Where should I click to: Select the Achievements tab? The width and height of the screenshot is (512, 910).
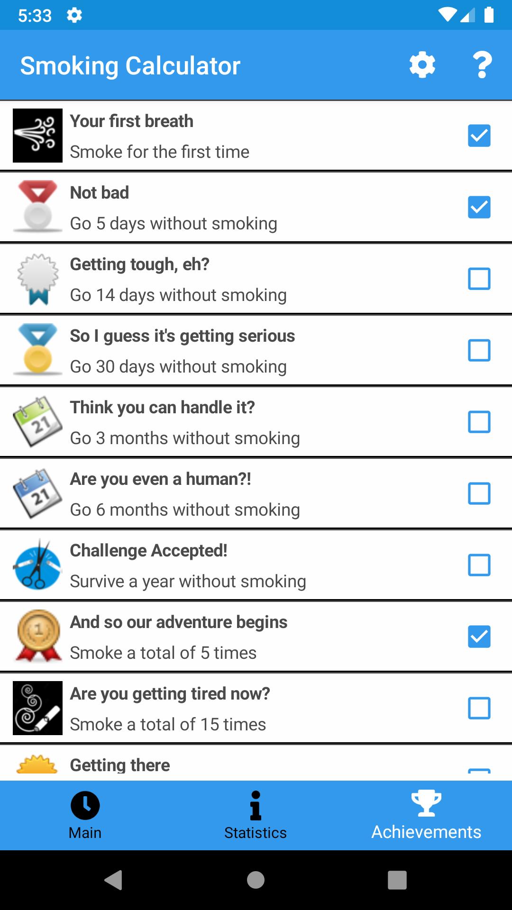pyautogui.click(x=426, y=815)
